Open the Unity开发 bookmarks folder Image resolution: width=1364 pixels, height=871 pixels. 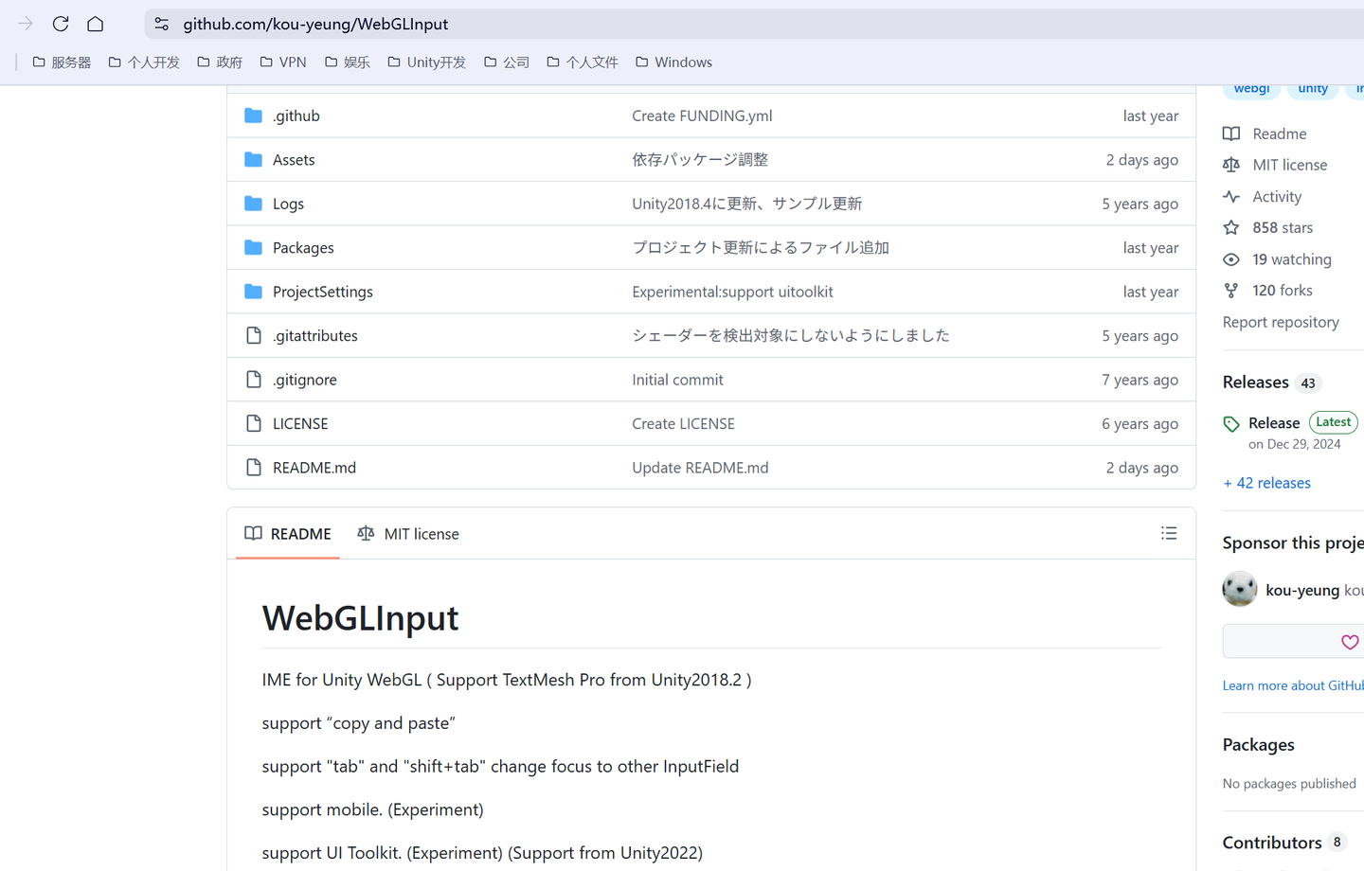click(427, 62)
